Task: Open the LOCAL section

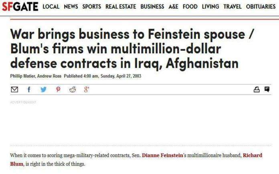Action: tap(51, 6)
